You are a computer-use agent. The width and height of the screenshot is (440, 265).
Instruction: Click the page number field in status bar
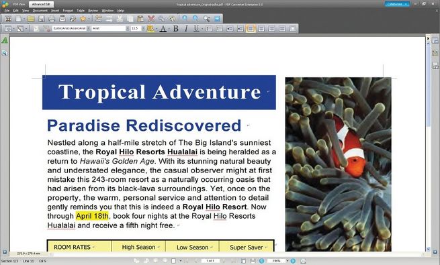(x=210, y=261)
